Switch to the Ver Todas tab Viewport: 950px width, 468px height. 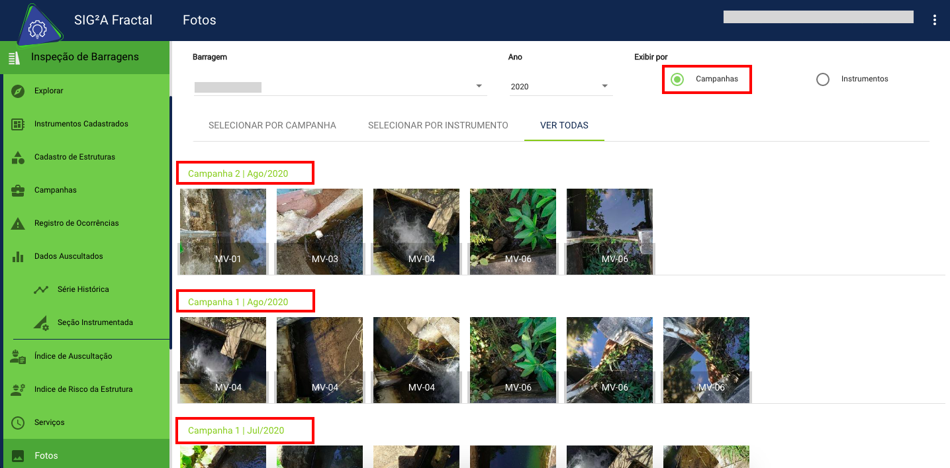[564, 125]
